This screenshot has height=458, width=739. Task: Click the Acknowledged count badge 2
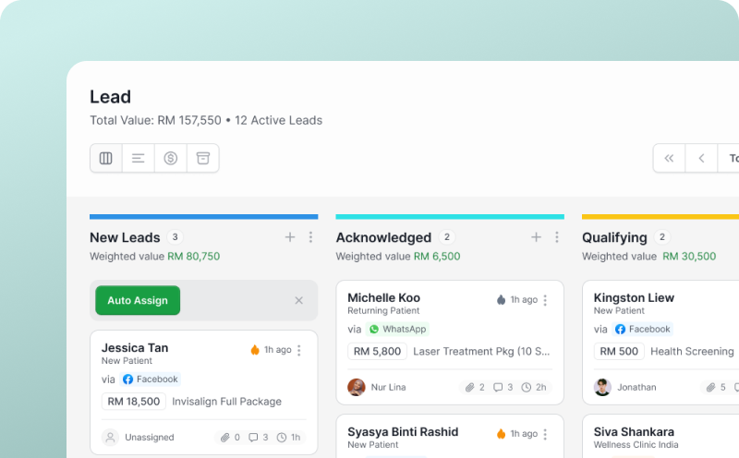coord(447,237)
